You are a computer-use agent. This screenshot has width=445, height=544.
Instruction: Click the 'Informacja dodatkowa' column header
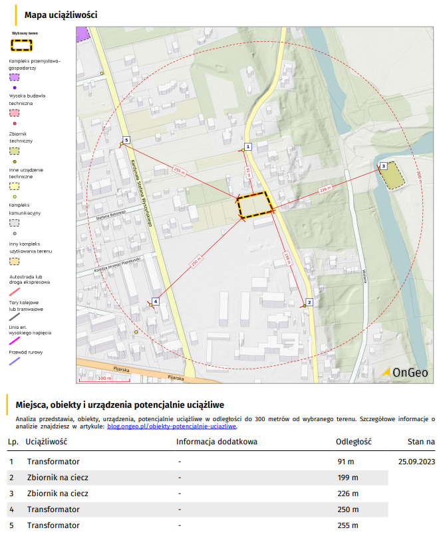pos(217,442)
